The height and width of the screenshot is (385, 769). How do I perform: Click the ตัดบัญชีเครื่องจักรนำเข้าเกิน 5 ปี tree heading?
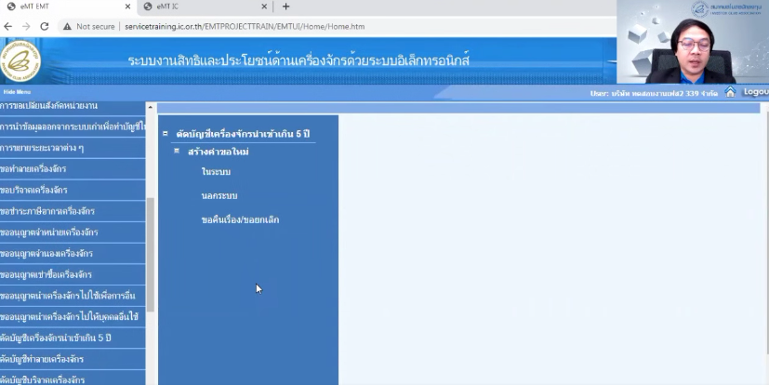243,133
